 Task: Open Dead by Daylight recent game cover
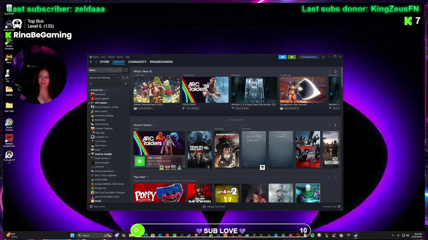point(200,149)
